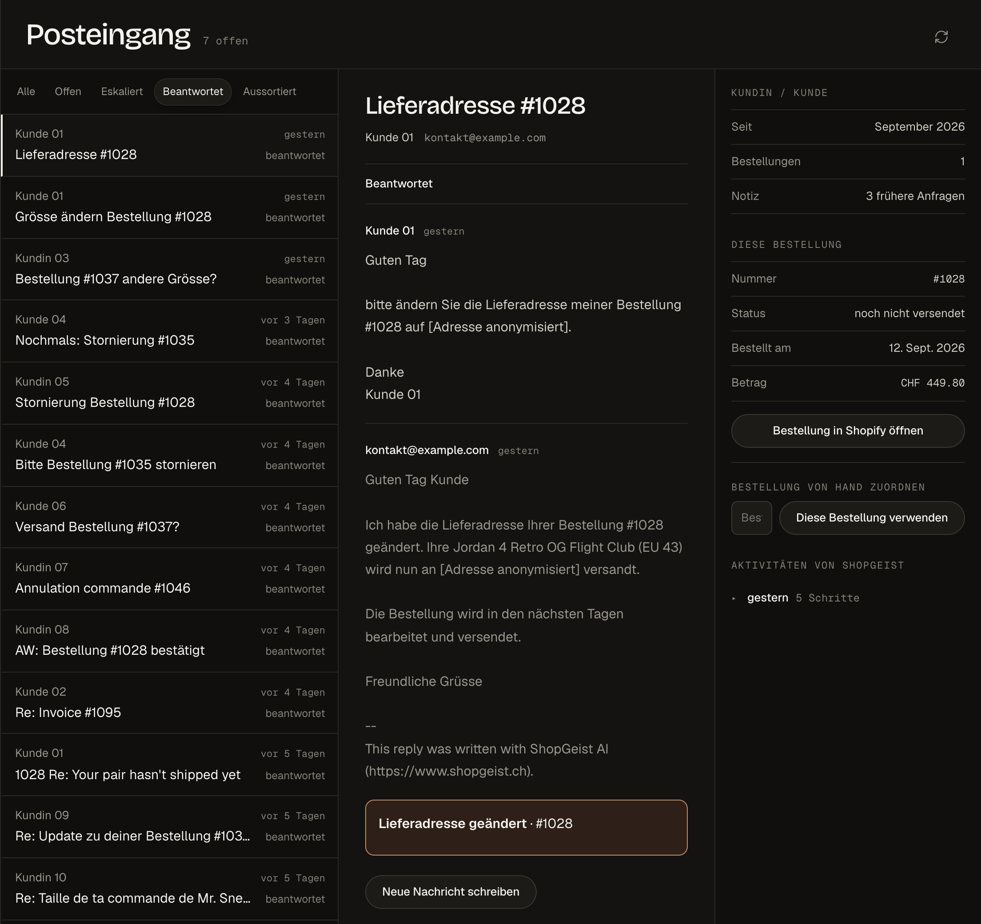The width and height of the screenshot is (981, 924).
Task: Click the '3 frühere Anfragen' note value
Action: pos(915,196)
